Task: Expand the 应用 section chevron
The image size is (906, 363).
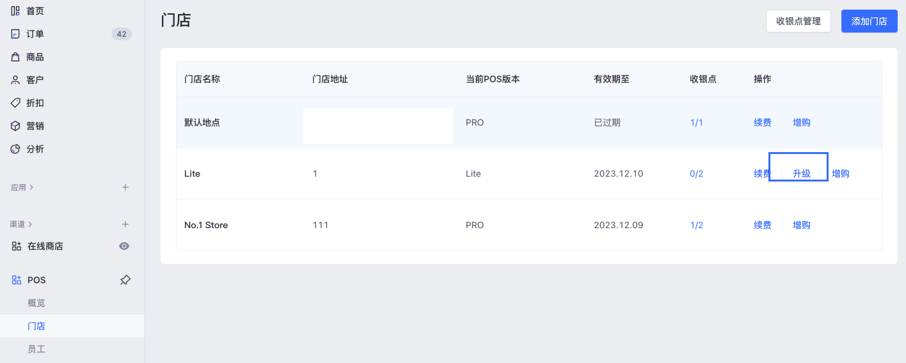Action: pyautogui.click(x=31, y=187)
